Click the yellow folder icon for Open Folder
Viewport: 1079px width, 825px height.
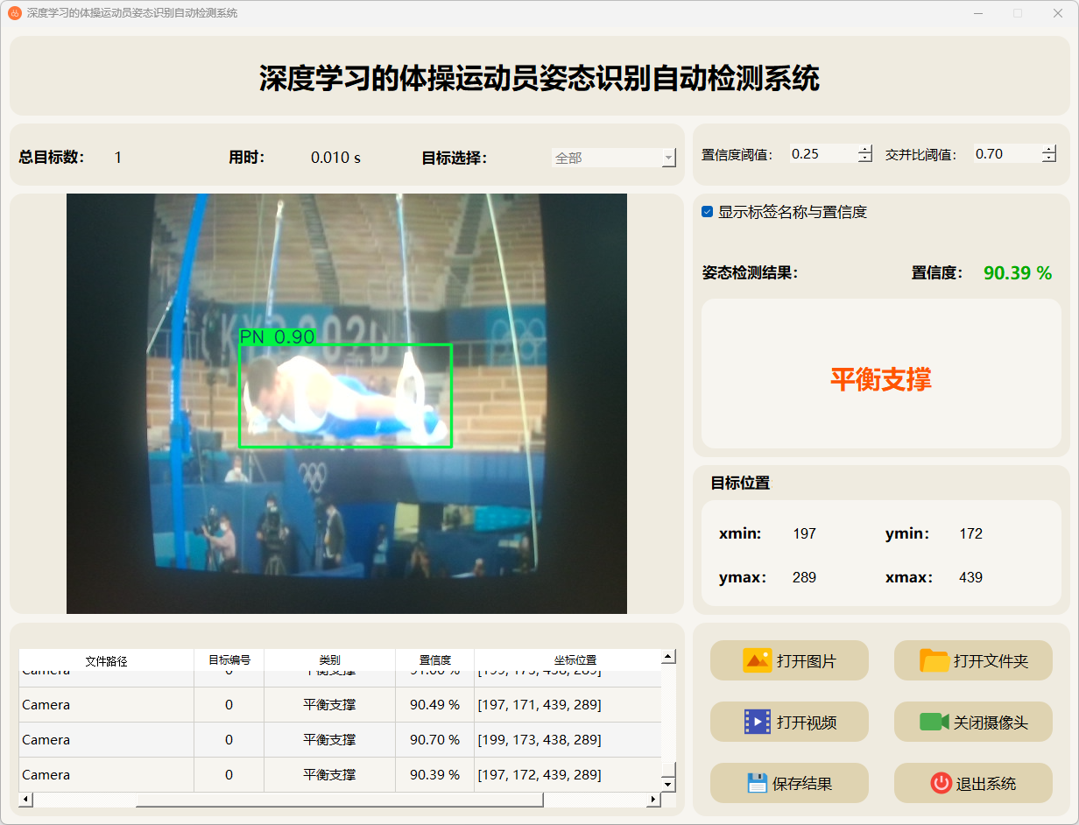(x=934, y=660)
